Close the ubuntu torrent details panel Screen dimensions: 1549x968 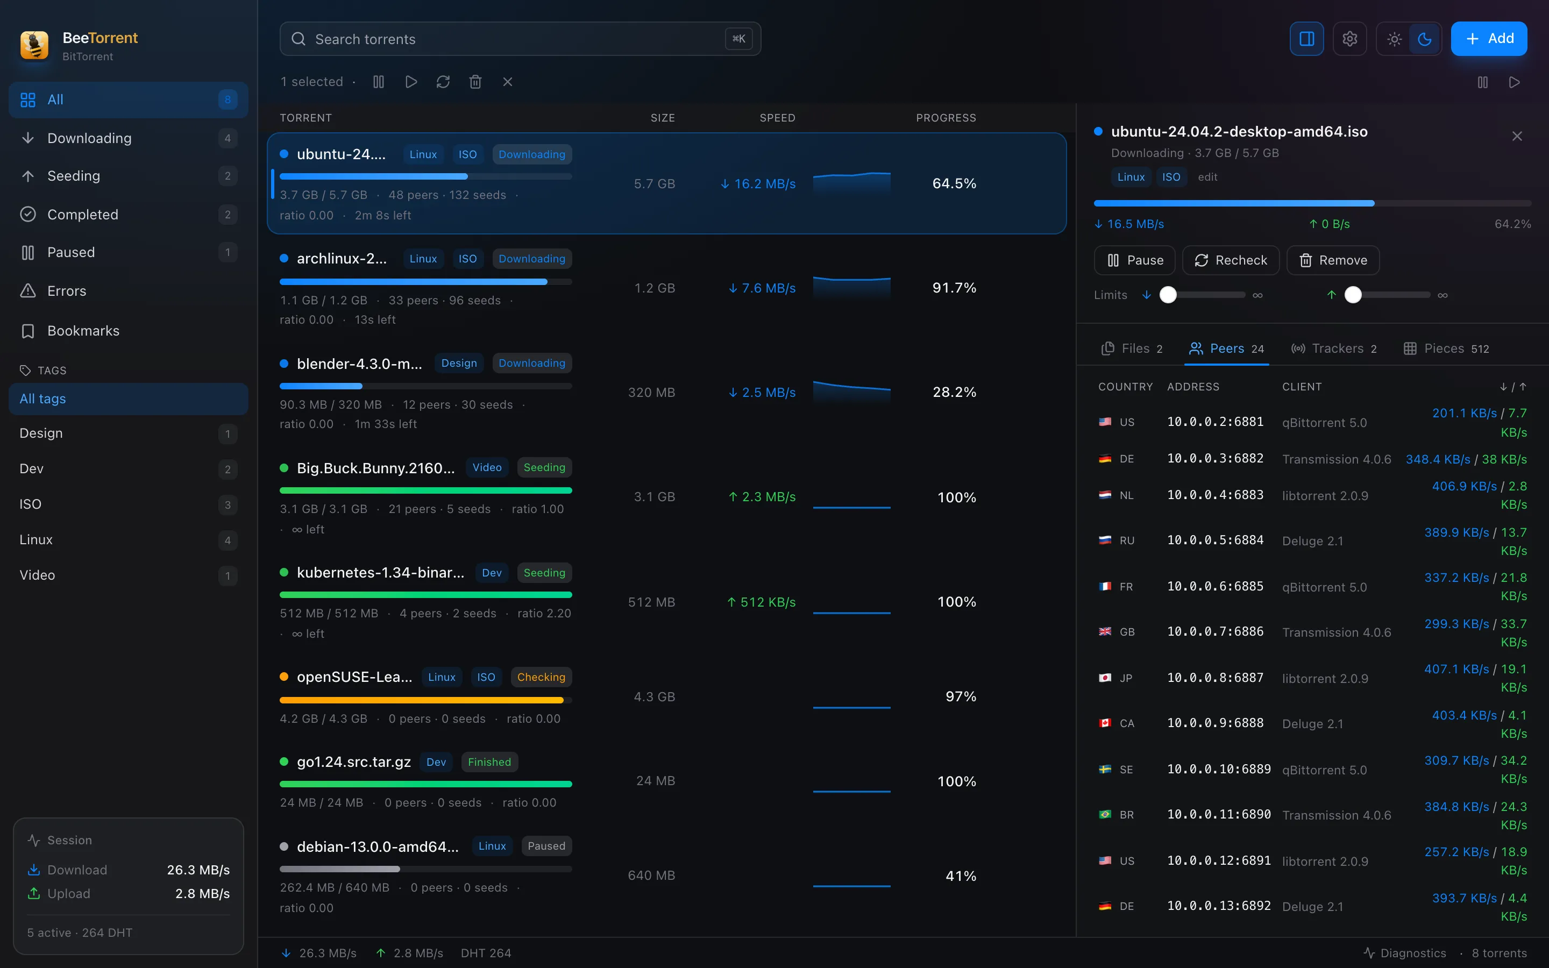tap(1517, 136)
